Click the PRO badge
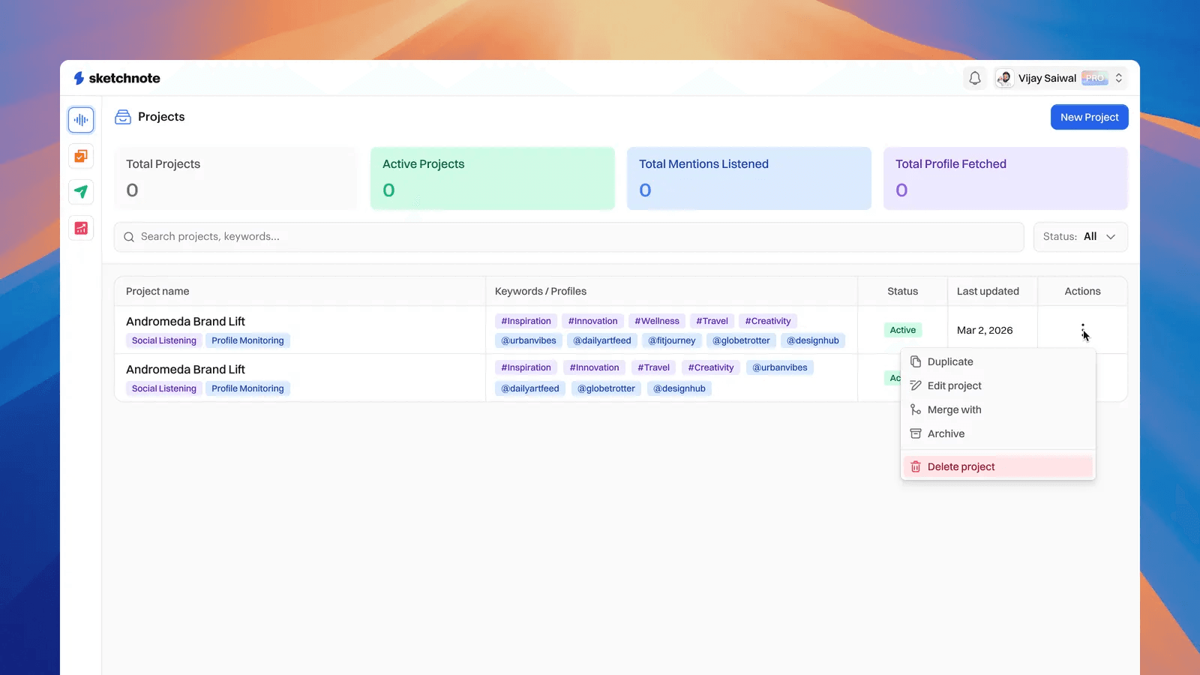 click(x=1095, y=78)
